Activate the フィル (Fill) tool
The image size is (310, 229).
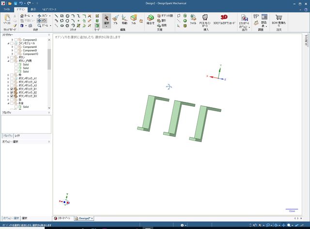134,19
